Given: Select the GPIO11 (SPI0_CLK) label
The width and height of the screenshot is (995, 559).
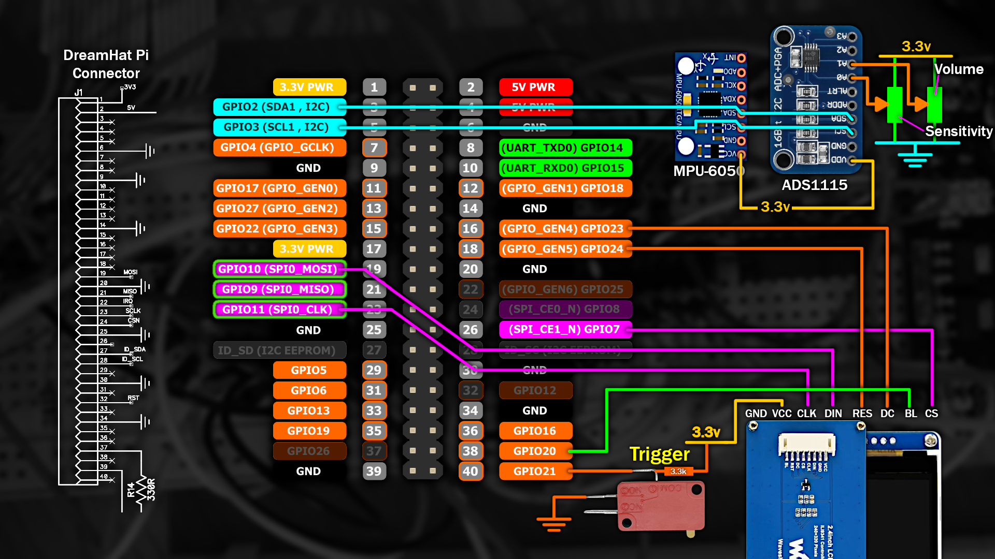Looking at the screenshot, I should click(x=279, y=310).
